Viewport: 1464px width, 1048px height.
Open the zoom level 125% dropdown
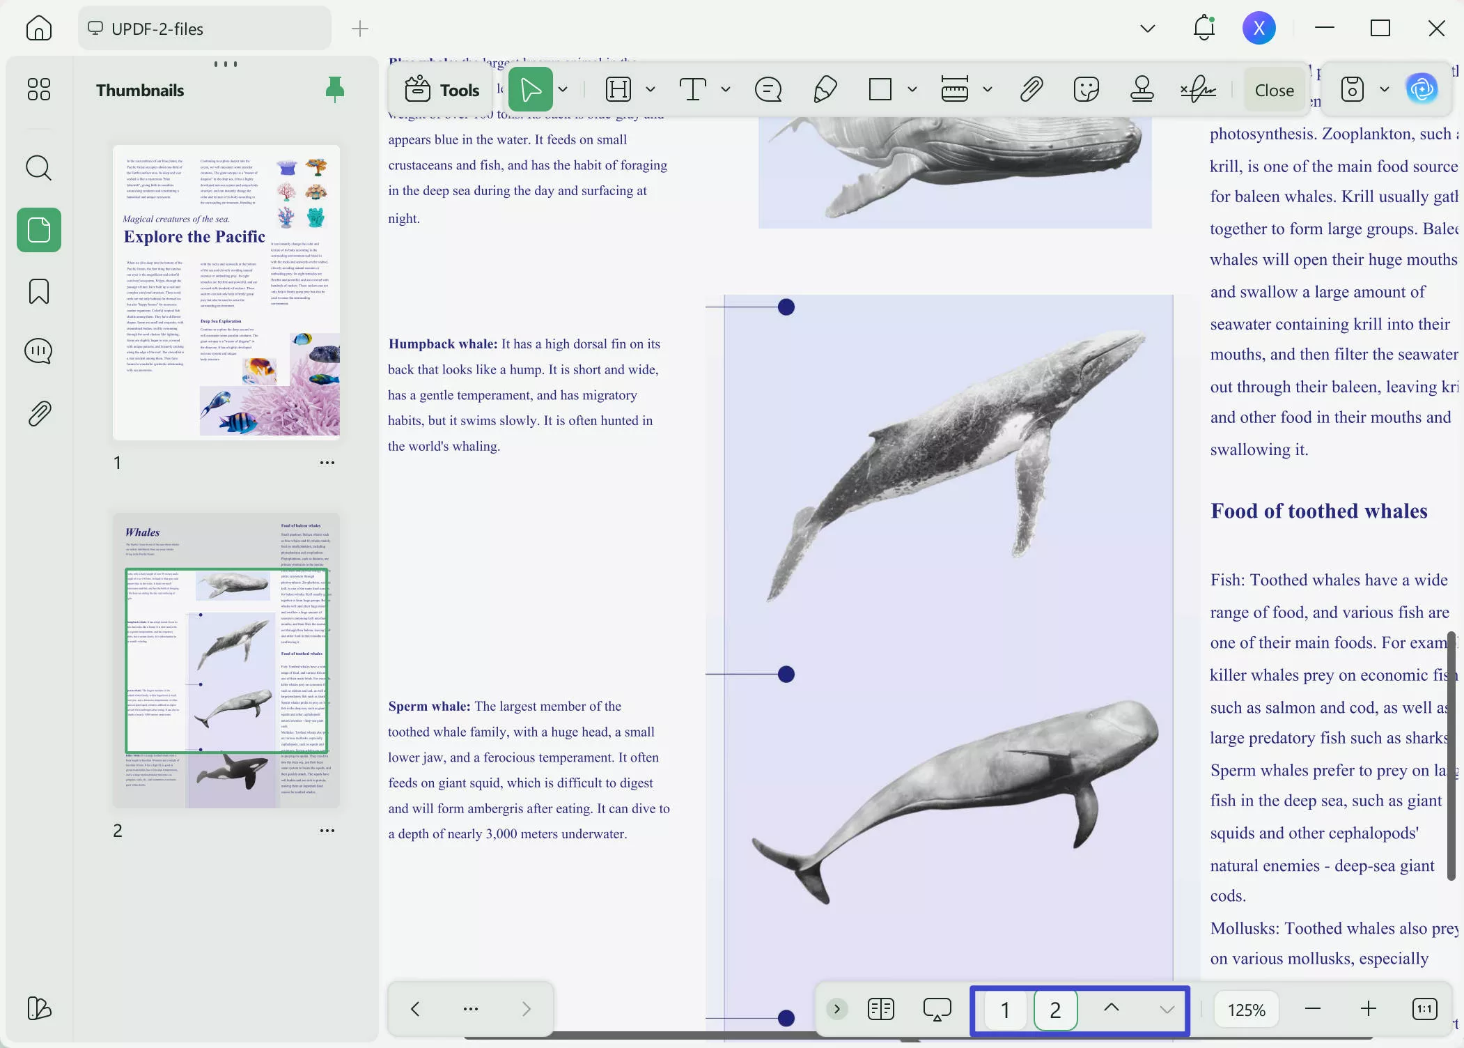pos(1246,1010)
